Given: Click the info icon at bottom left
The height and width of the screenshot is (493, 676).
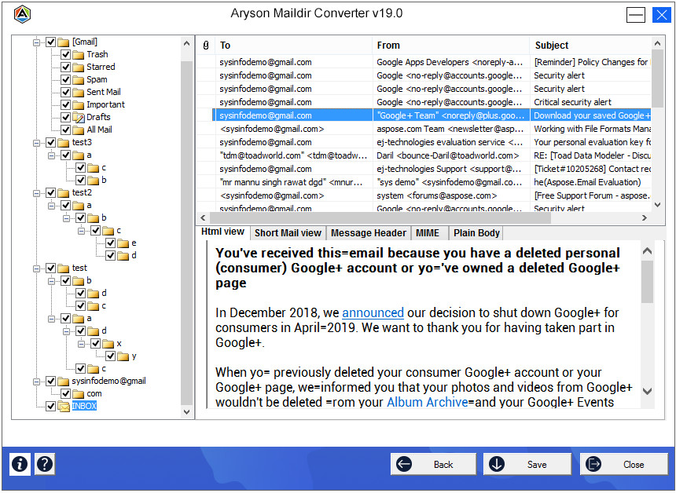Looking at the screenshot, I should click(x=20, y=464).
